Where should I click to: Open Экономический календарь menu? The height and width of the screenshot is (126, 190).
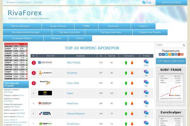27,32
